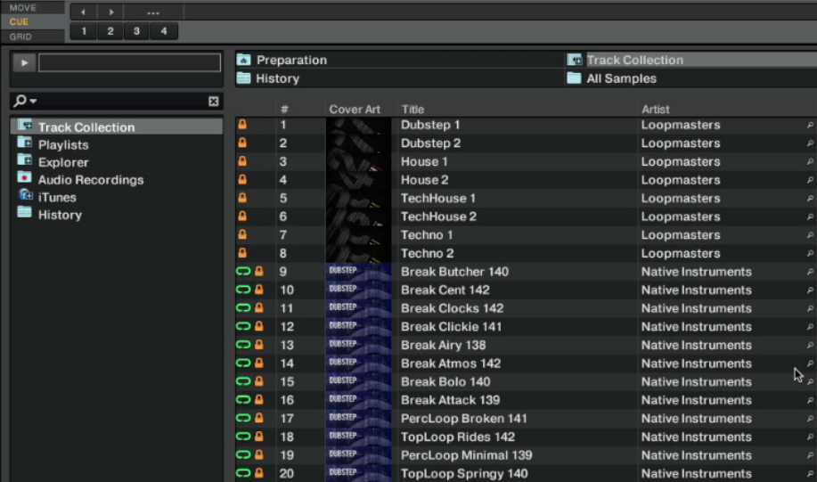Toggle hotcue button 4

163,31
